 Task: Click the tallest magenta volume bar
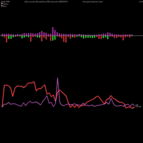point(53,31)
